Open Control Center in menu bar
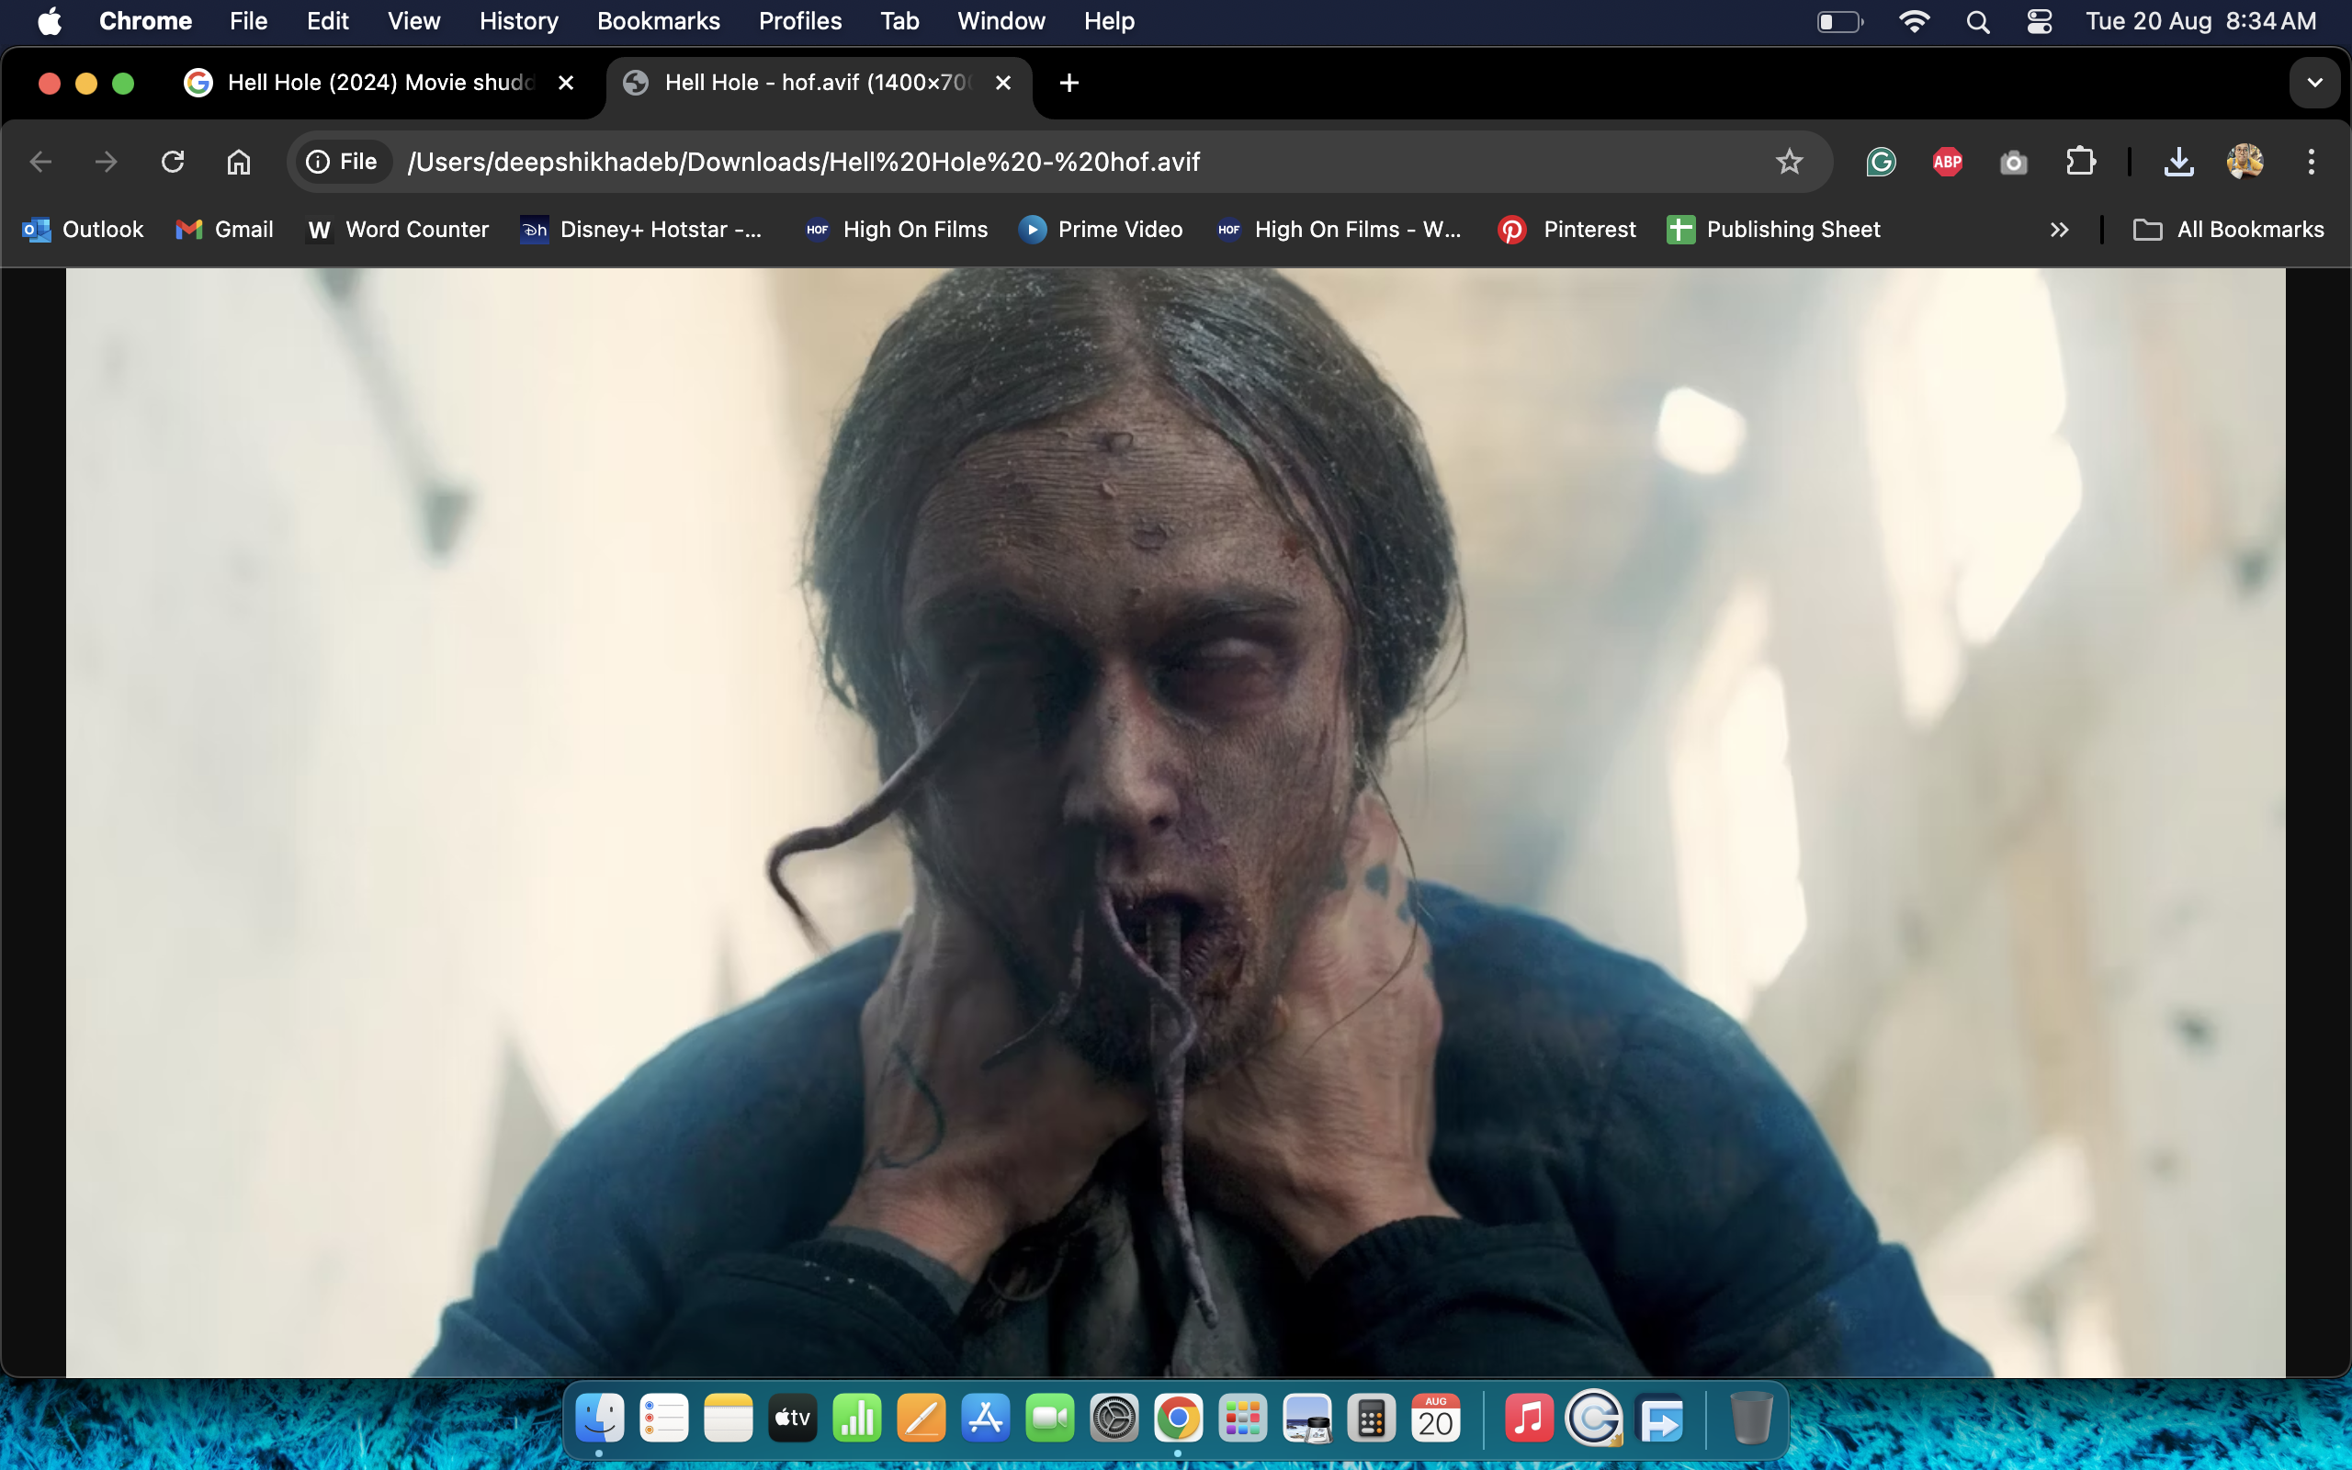Image resolution: width=2352 pixels, height=1470 pixels. [2039, 21]
